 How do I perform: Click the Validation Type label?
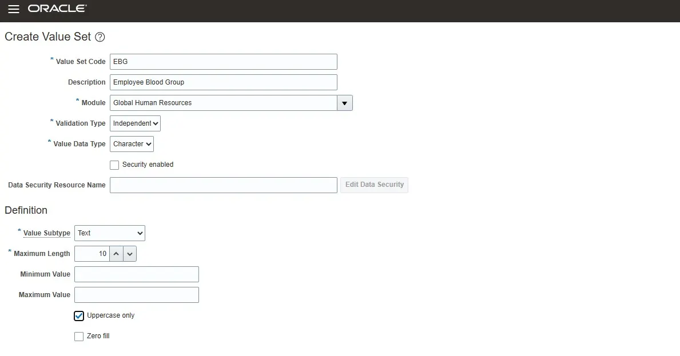(81, 123)
